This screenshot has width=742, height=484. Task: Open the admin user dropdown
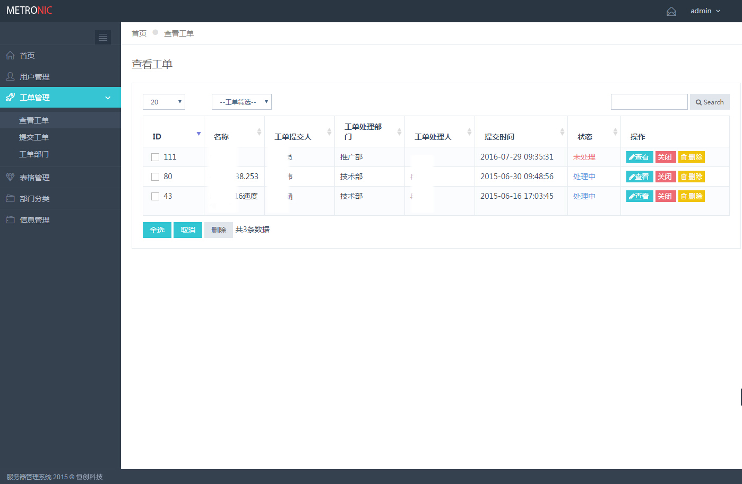[x=705, y=11]
